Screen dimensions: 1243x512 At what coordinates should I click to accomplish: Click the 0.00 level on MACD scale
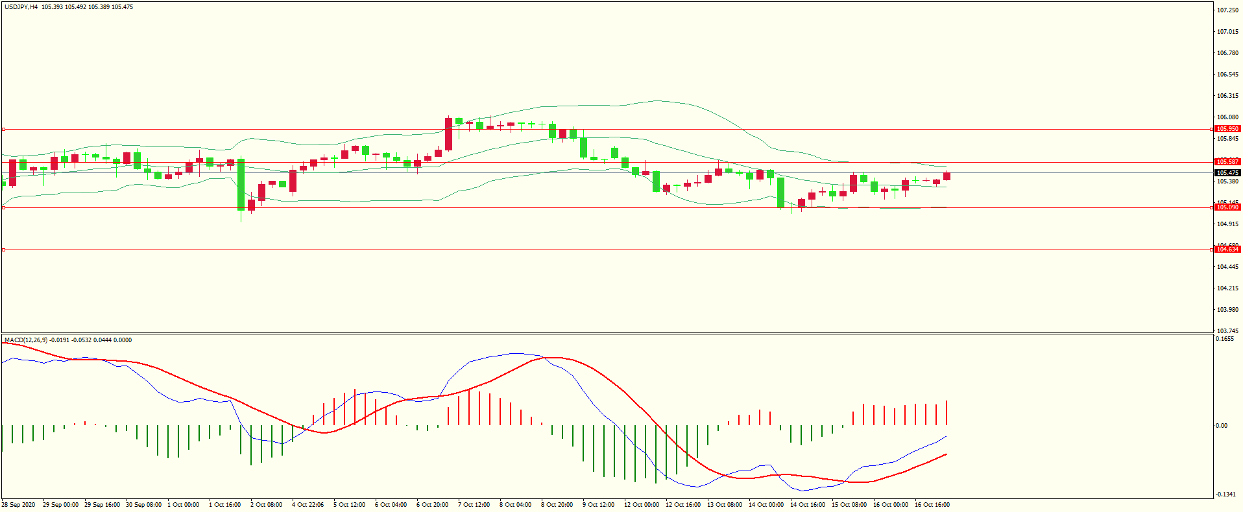click(x=1221, y=426)
